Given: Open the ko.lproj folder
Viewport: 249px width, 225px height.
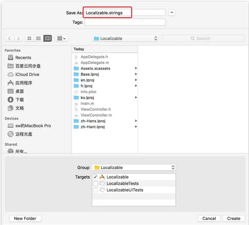Looking at the screenshot, I should pos(84,98).
